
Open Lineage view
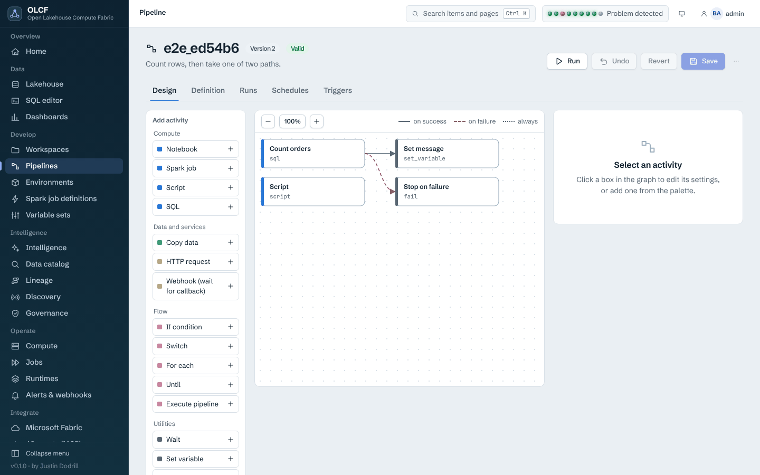tap(64, 280)
